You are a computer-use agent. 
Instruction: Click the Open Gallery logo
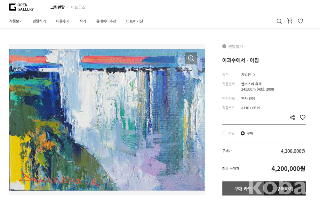[21, 7]
